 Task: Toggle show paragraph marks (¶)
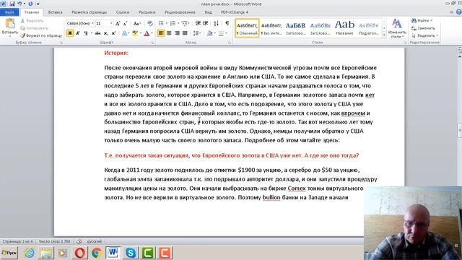(227, 23)
